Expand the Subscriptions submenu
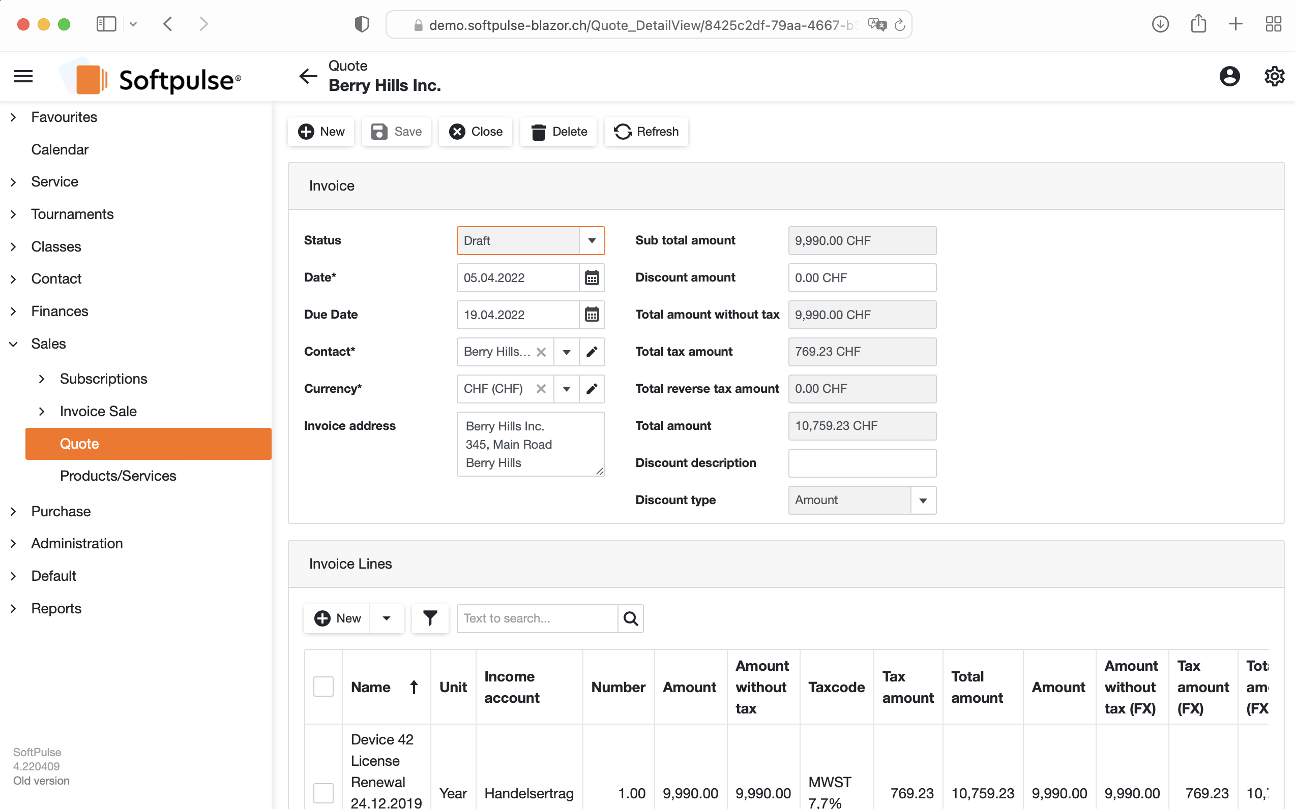Viewport: 1295px width, 809px height. (42, 379)
